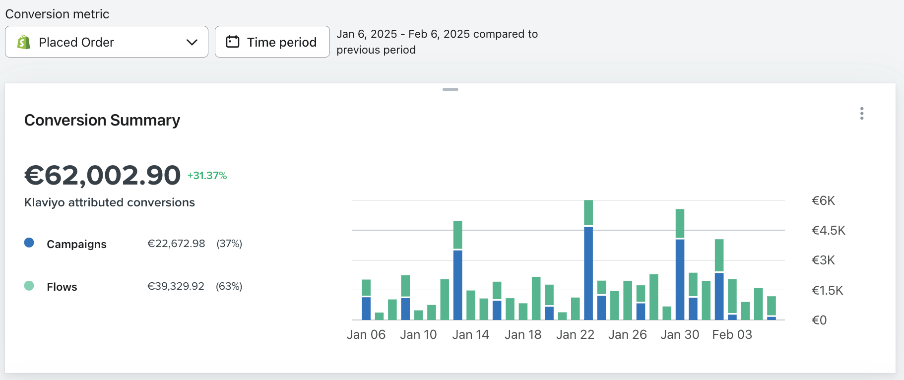Click the calendar icon in Time period button
904x380 pixels.
[x=233, y=42]
